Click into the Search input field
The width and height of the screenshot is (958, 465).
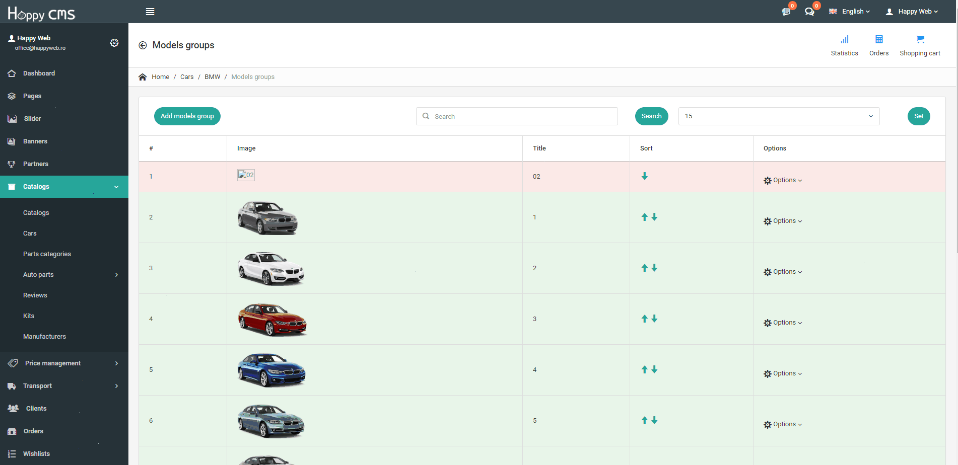point(517,116)
